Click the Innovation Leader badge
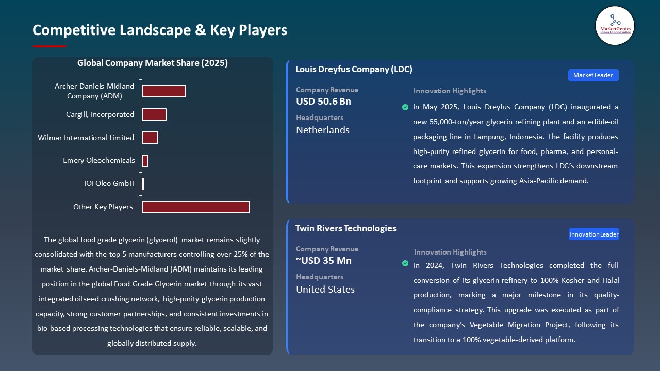This screenshot has width=660, height=371. pyautogui.click(x=593, y=234)
